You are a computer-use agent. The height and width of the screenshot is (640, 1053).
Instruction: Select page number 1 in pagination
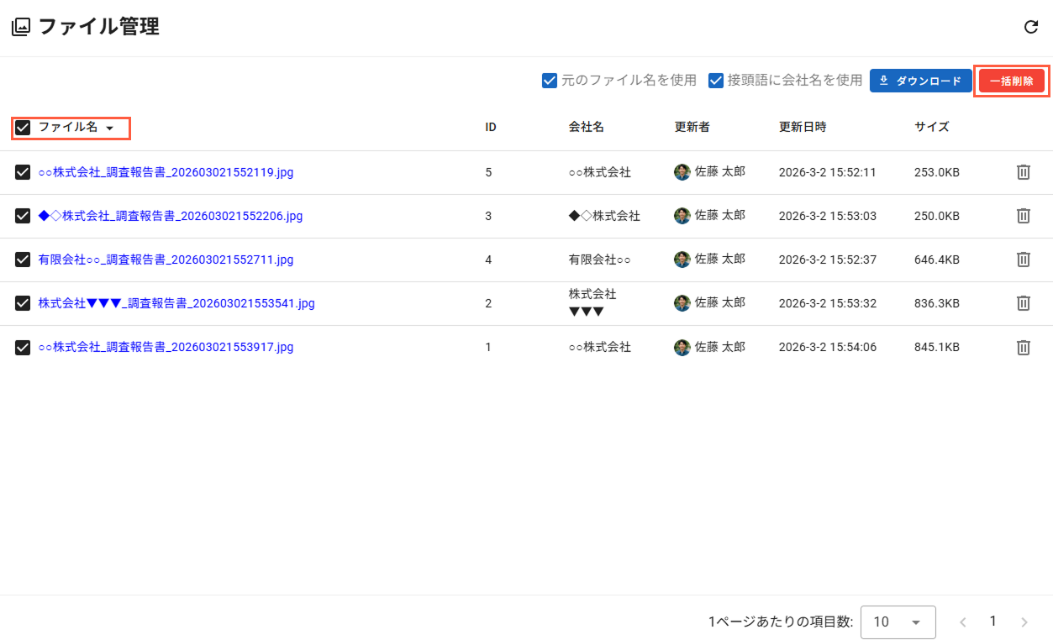[992, 622]
